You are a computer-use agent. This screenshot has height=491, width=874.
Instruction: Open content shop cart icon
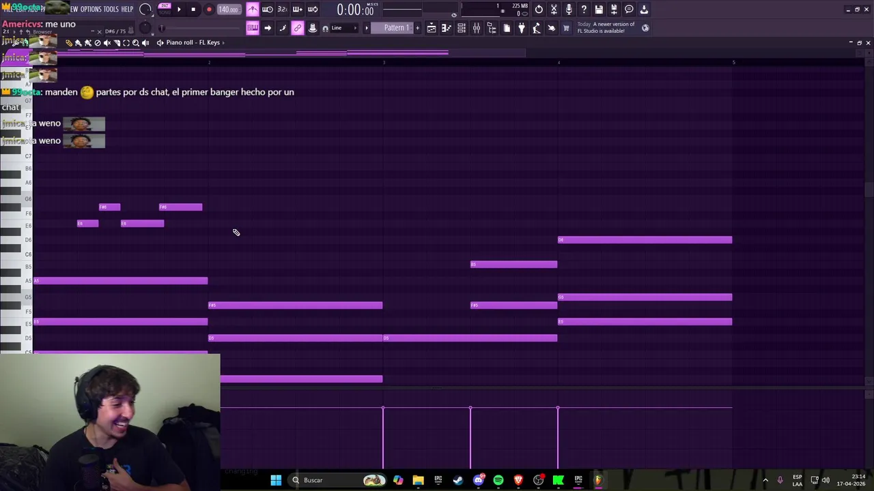pyautogui.click(x=566, y=28)
